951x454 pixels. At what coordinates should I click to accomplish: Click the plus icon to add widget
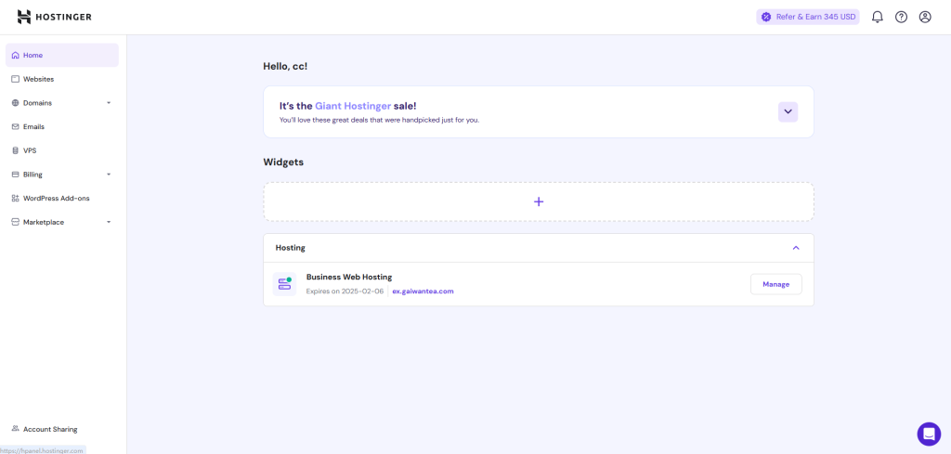(539, 201)
